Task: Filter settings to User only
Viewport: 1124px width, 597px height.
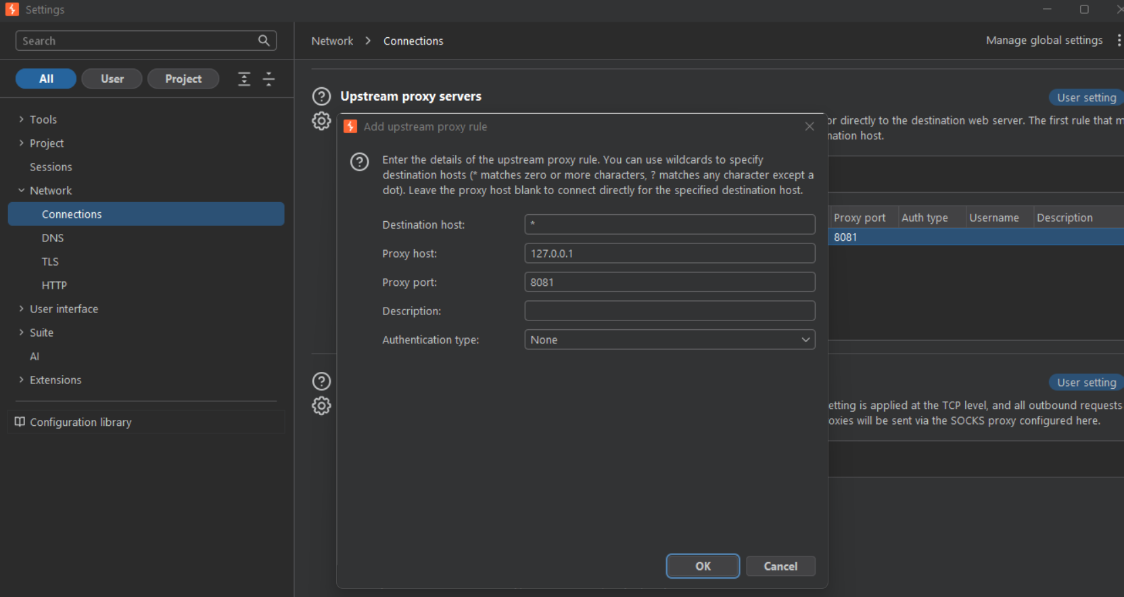Action: 112,78
